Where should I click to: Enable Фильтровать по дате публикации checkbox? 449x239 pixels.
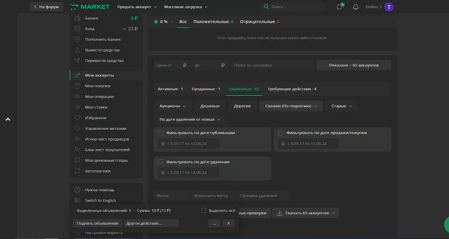161,133
